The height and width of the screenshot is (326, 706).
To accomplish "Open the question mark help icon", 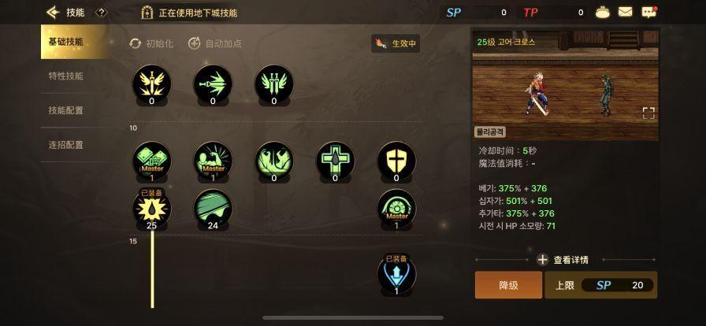I will [x=102, y=13].
